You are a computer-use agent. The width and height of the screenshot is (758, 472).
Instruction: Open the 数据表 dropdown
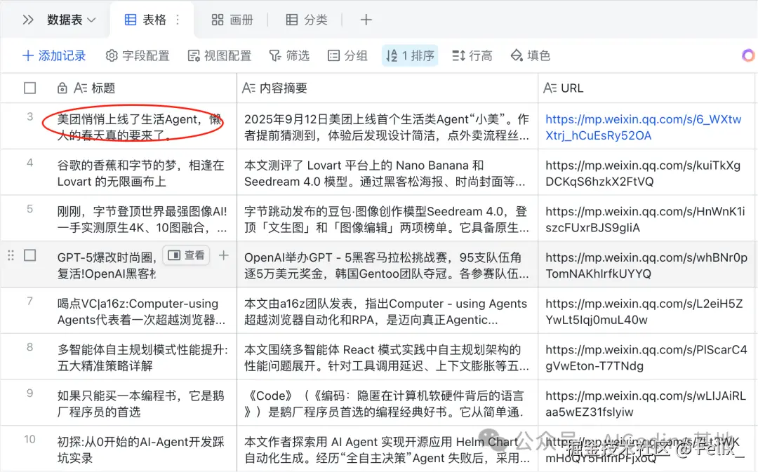click(x=71, y=20)
